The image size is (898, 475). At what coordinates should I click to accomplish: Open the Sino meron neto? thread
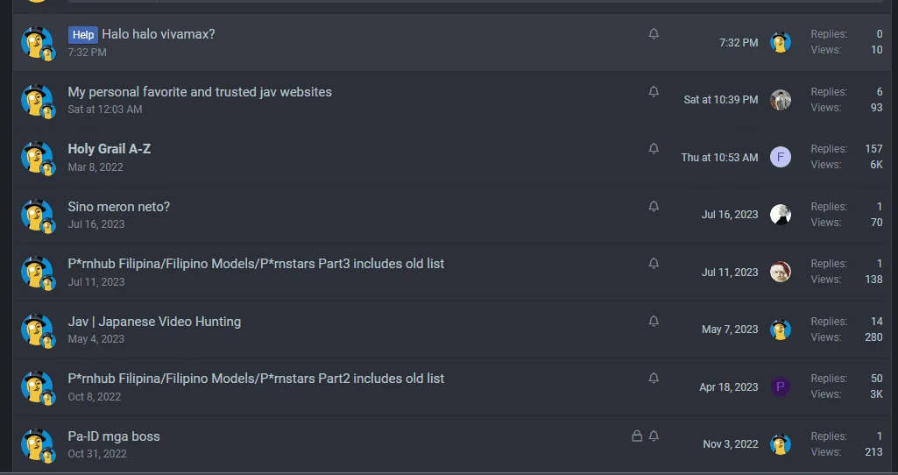(x=118, y=207)
